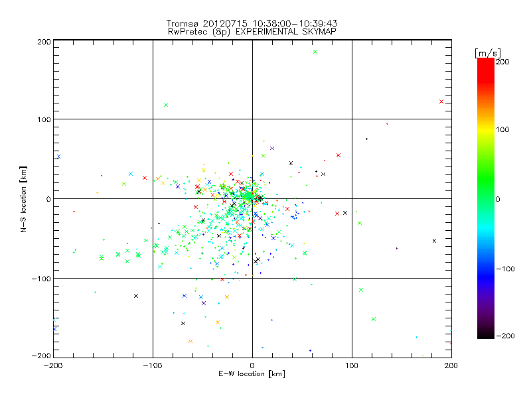The height and width of the screenshot is (398, 531).
Task: Click the y-axis tick label '-100'
Action: point(41,279)
